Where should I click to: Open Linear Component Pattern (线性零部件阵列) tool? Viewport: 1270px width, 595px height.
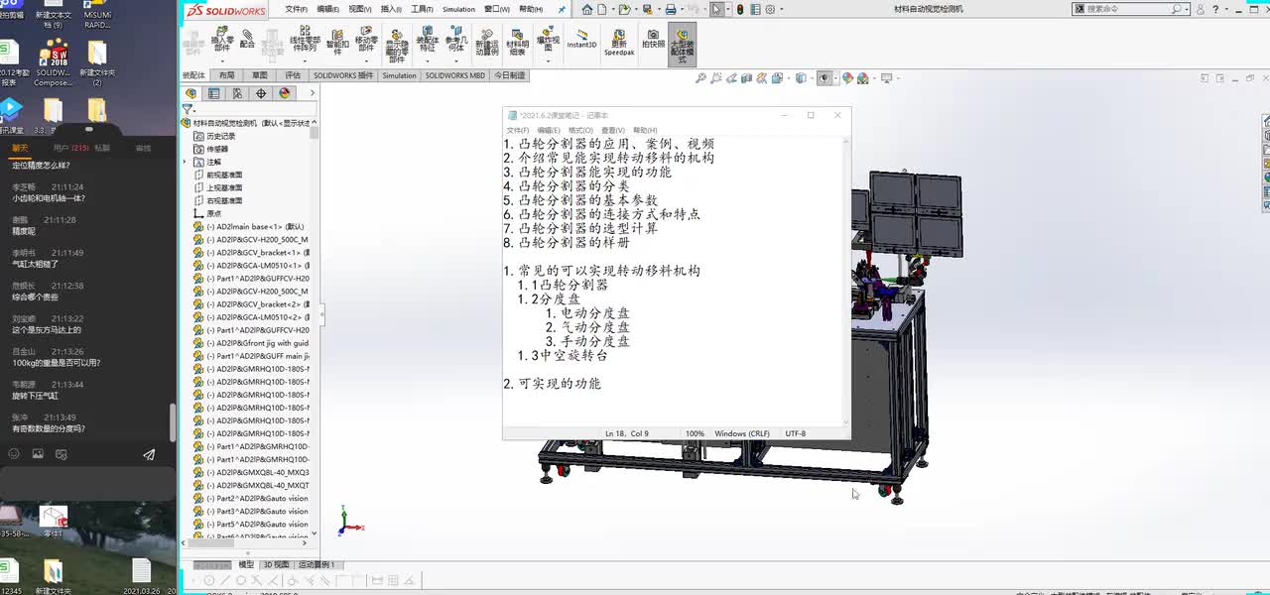click(x=304, y=41)
